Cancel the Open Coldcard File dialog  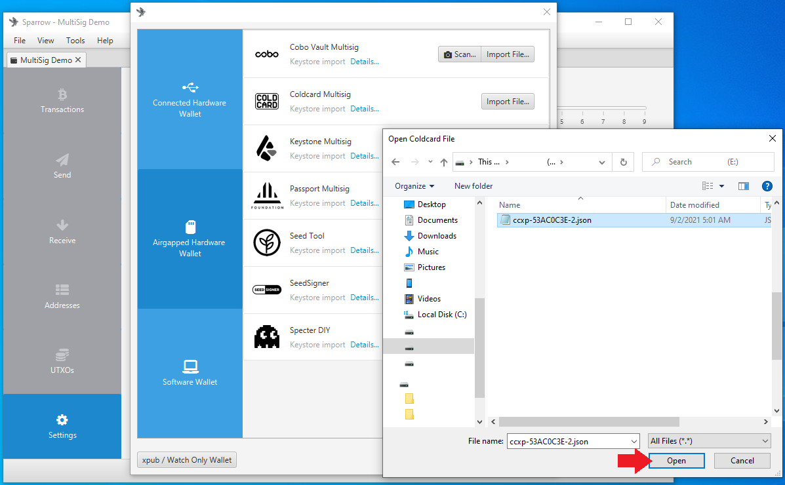click(x=742, y=461)
